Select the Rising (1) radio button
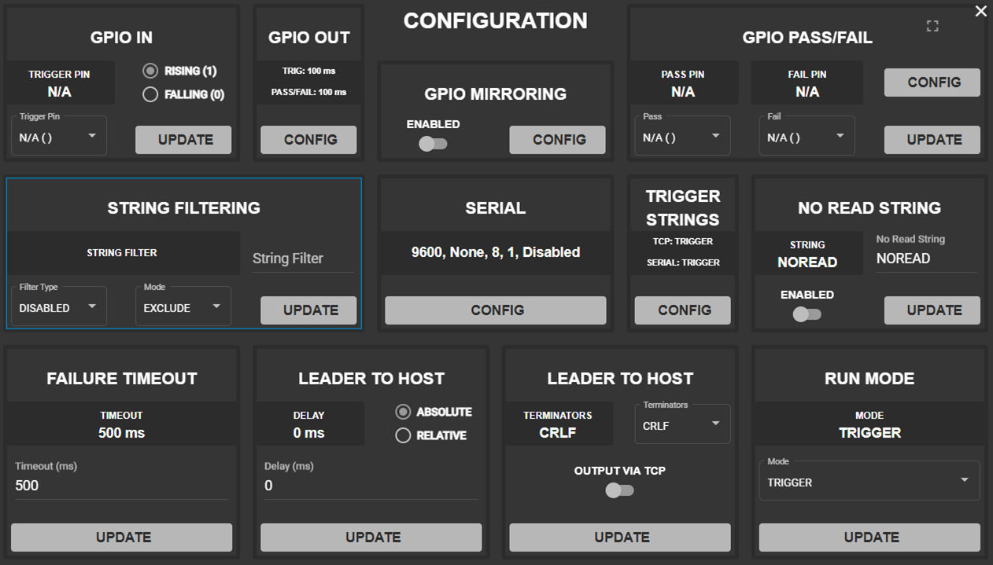This screenshot has height=565, width=993. click(x=150, y=72)
